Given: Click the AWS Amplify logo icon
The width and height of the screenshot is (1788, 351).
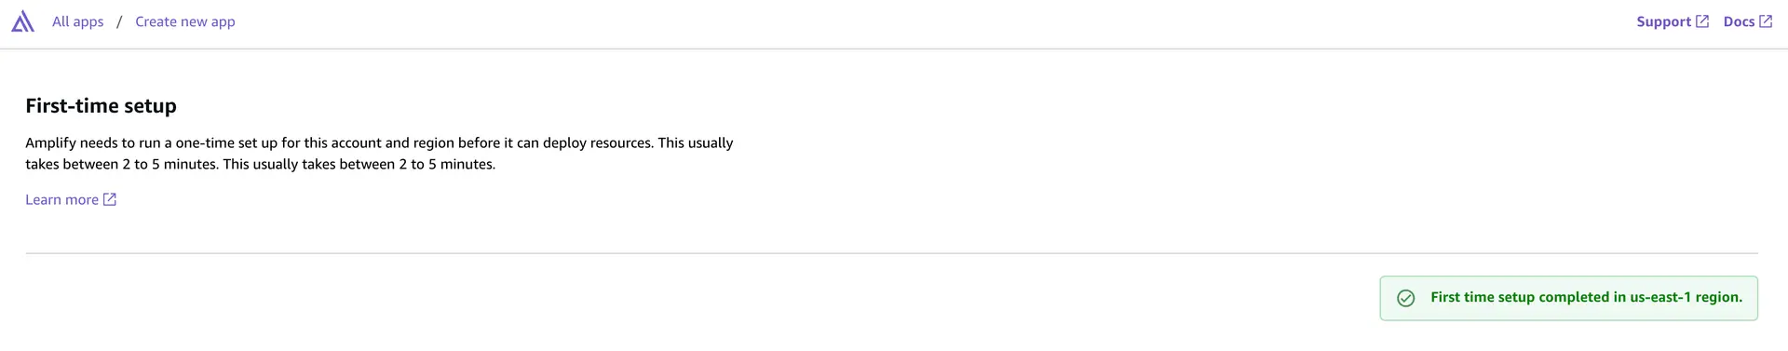Looking at the screenshot, I should pyautogui.click(x=23, y=21).
